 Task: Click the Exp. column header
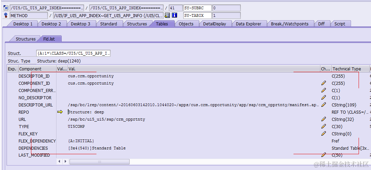tap(13, 69)
